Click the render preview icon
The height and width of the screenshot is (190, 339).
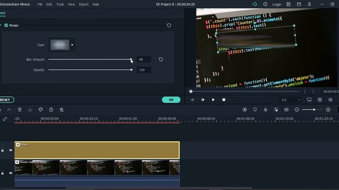click(x=245, y=110)
